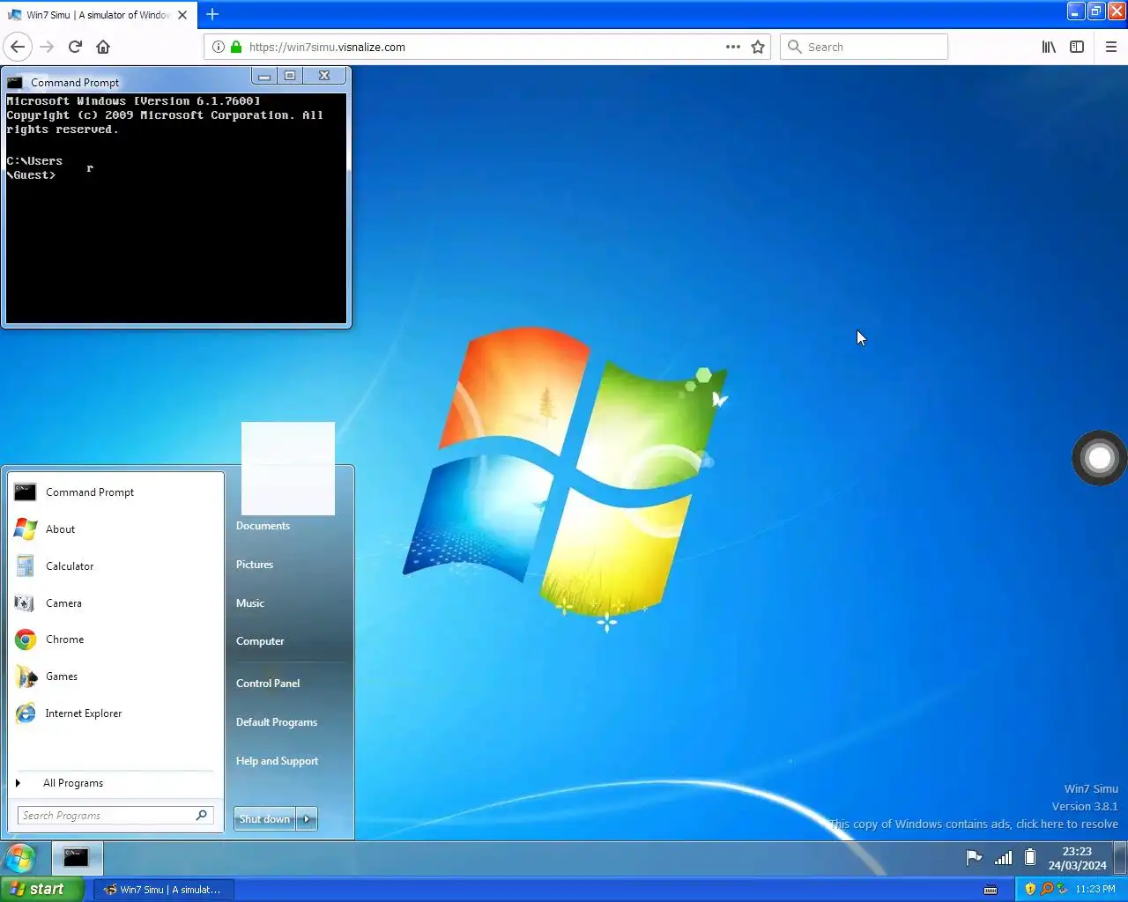Viewport: 1128px width, 902px height.
Task: Open the browser Library icon
Action: [x=1049, y=47]
